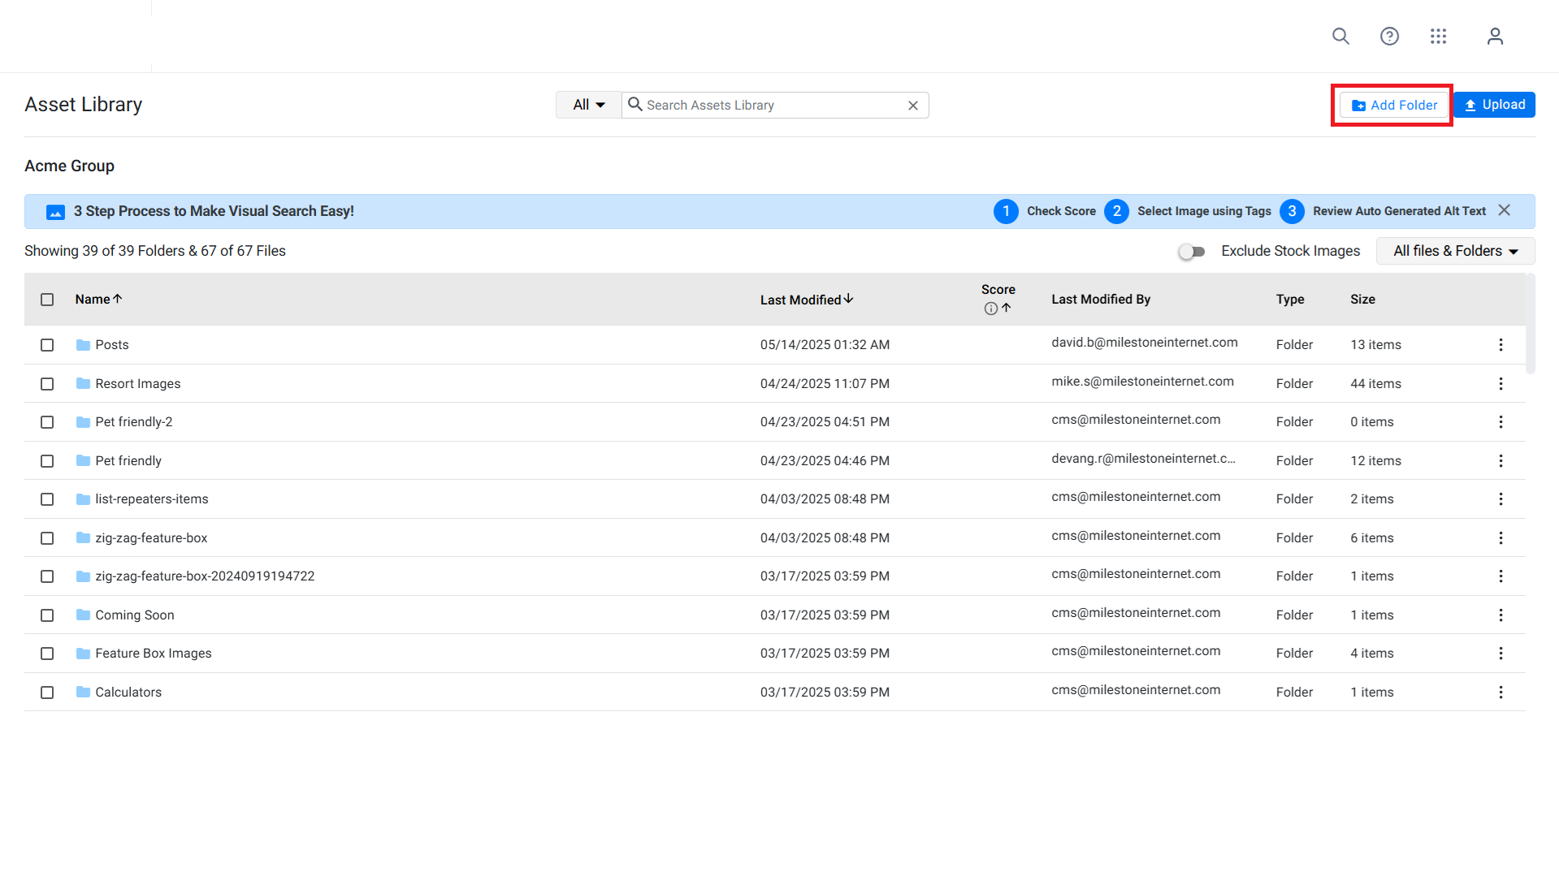Screen dimensions: 1559x876
Task: Click step 2 Select Image using Tags badge
Action: click(x=1116, y=211)
